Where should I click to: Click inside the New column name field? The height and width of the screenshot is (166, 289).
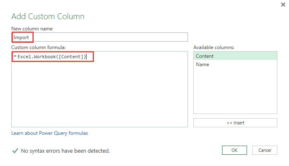coord(99,37)
